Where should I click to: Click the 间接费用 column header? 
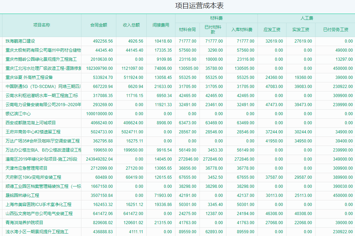161,25
